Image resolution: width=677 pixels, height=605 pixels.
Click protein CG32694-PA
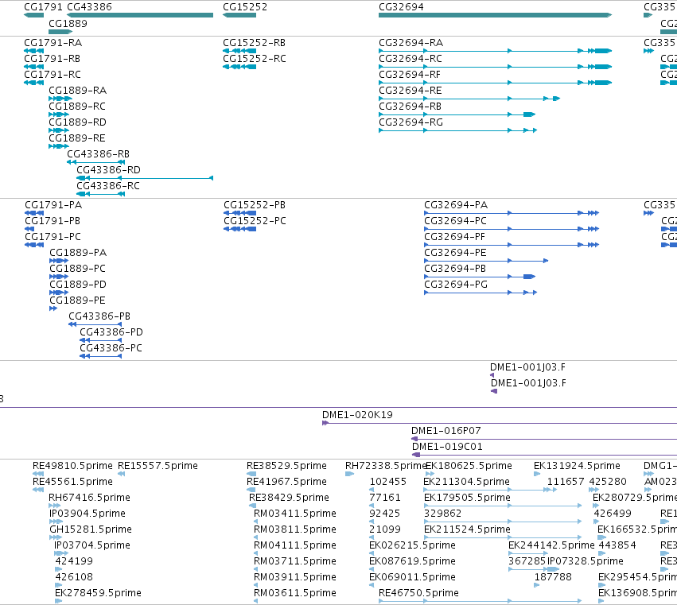pyautogui.click(x=456, y=205)
